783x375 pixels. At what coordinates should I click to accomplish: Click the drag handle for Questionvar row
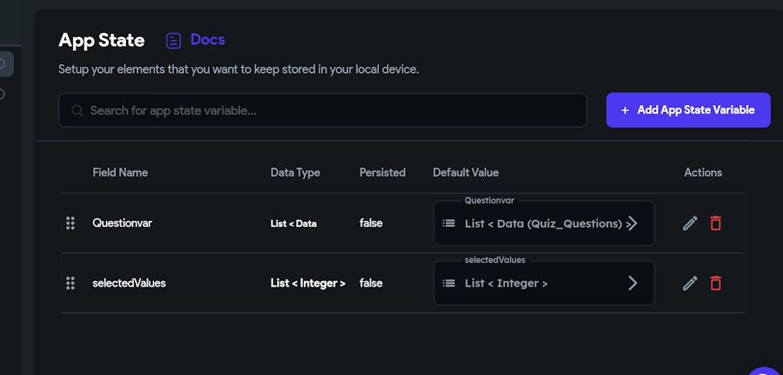click(x=70, y=223)
